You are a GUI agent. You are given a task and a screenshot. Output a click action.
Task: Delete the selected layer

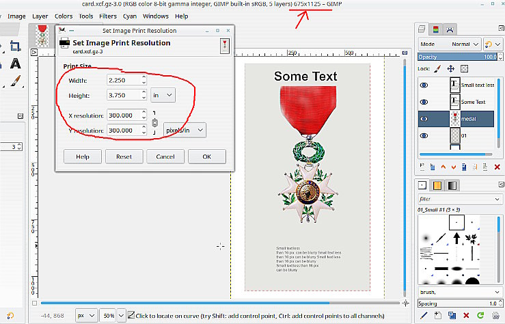coord(497,167)
